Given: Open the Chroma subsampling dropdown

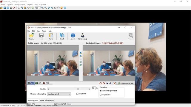Looking at the screenshot, I should pyautogui.click(x=59, y=94).
